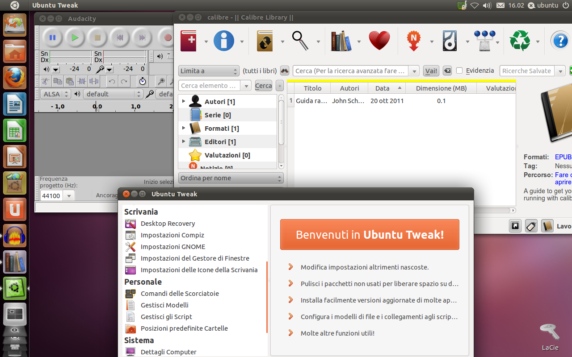Expand the Autori tree item
The image size is (572, 357).
point(183,101)
